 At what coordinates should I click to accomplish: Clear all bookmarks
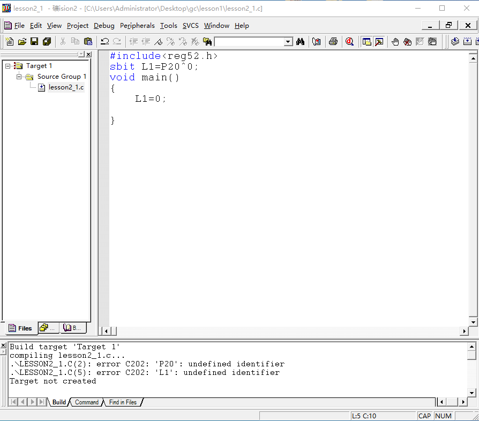coord(195,42)
